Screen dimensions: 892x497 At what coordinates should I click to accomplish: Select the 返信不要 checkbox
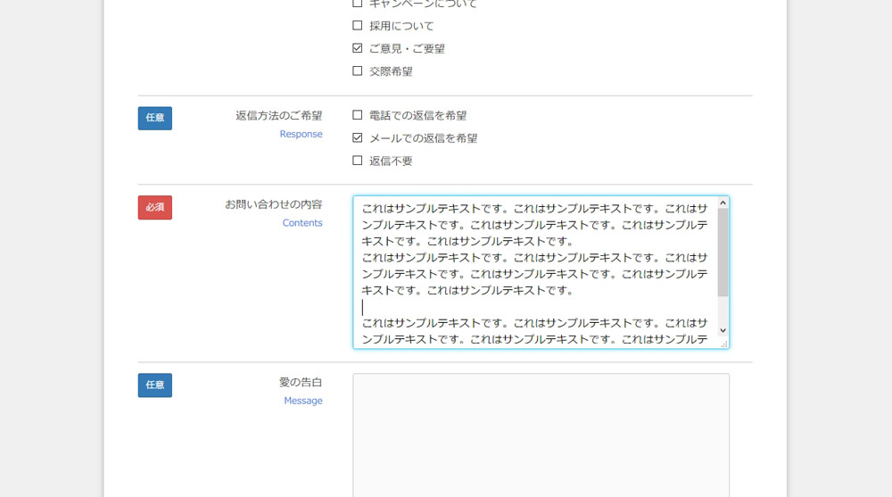click(358, 161)
